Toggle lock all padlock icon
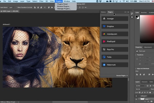This screenshot has height=103, width=154. click(x=150, y=92)
